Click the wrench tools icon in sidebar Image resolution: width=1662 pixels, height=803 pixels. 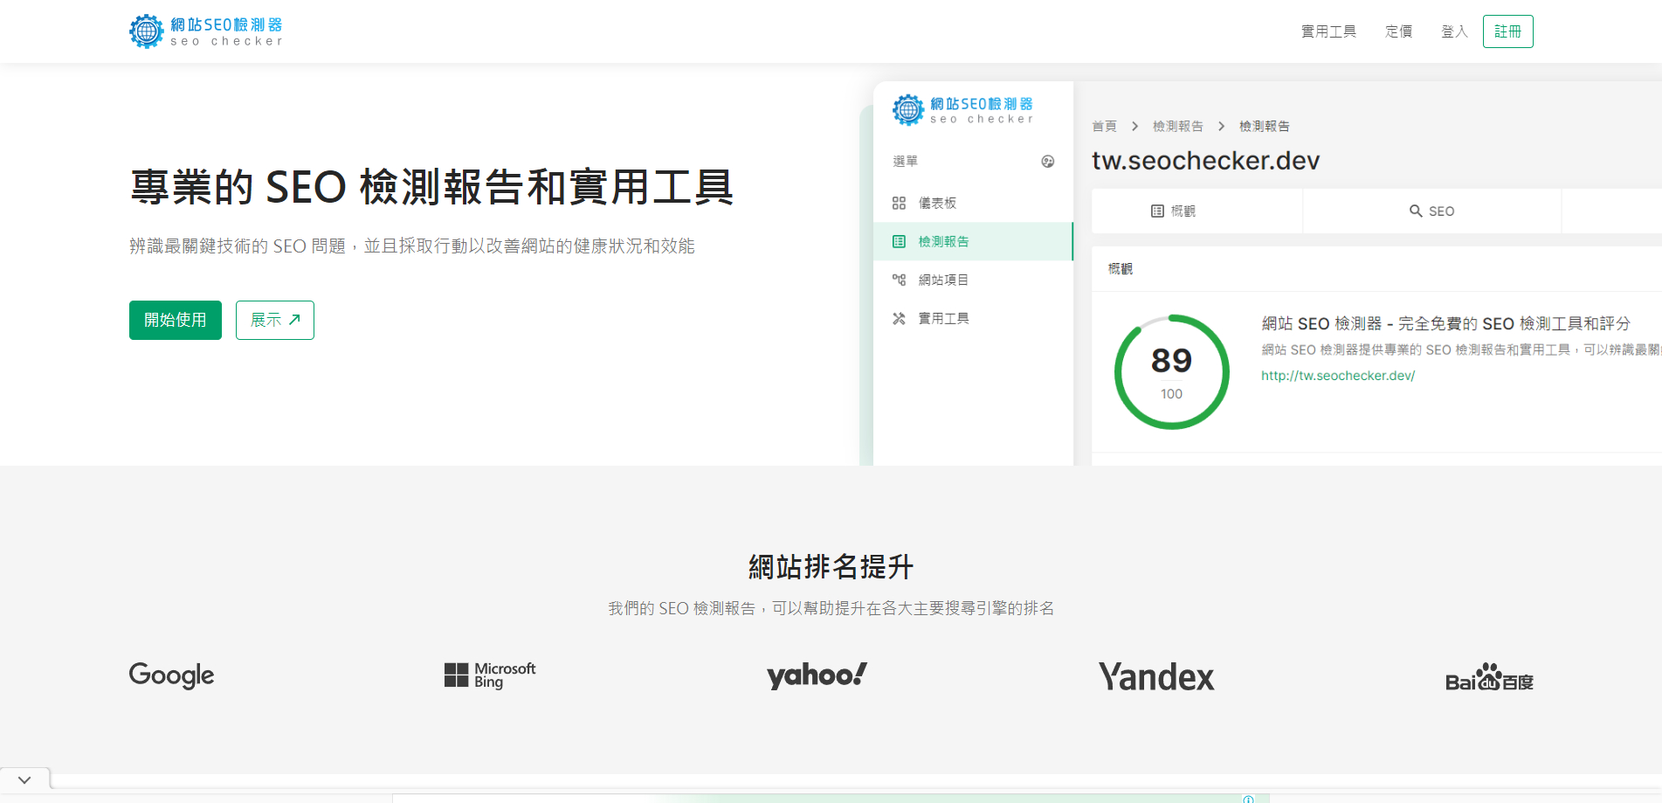pyautogui.click(x=899, y=319)
